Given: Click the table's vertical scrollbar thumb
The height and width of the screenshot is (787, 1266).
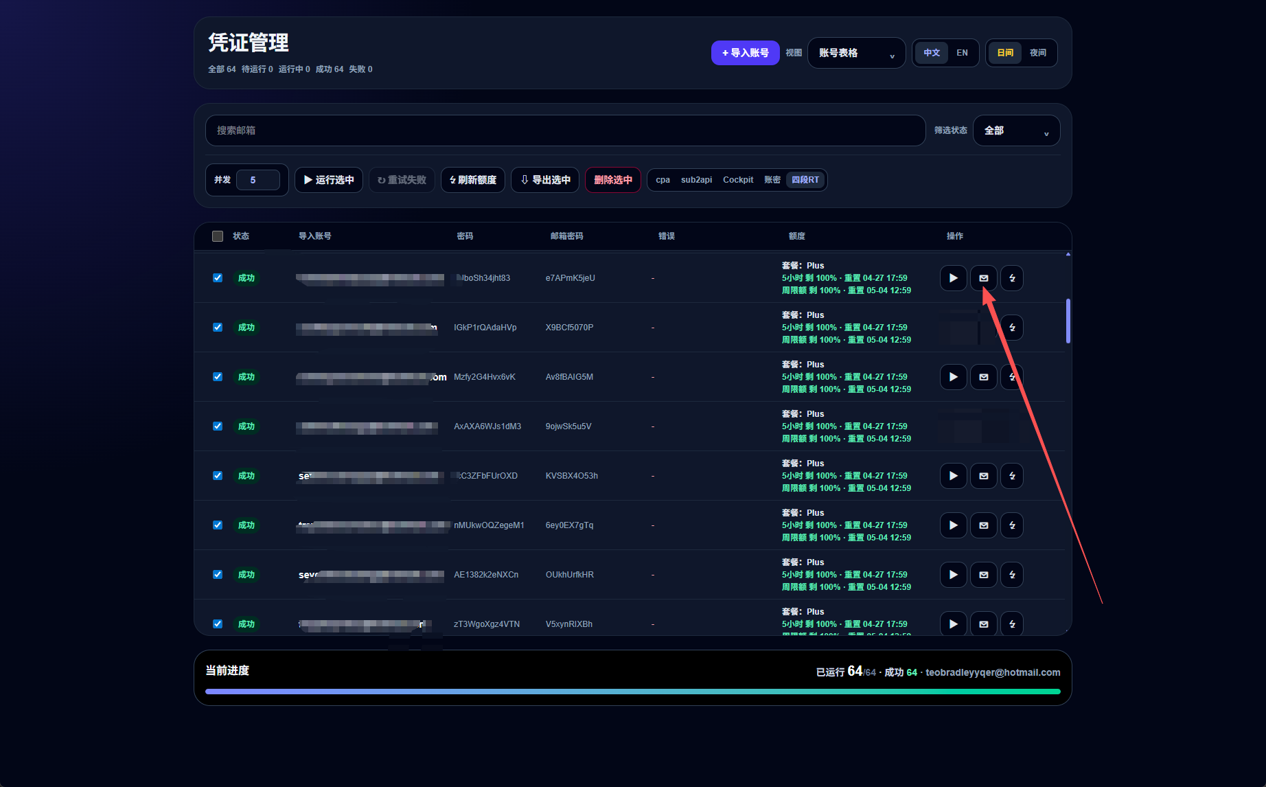Looking at the screenshot, I should (1068, 321).
